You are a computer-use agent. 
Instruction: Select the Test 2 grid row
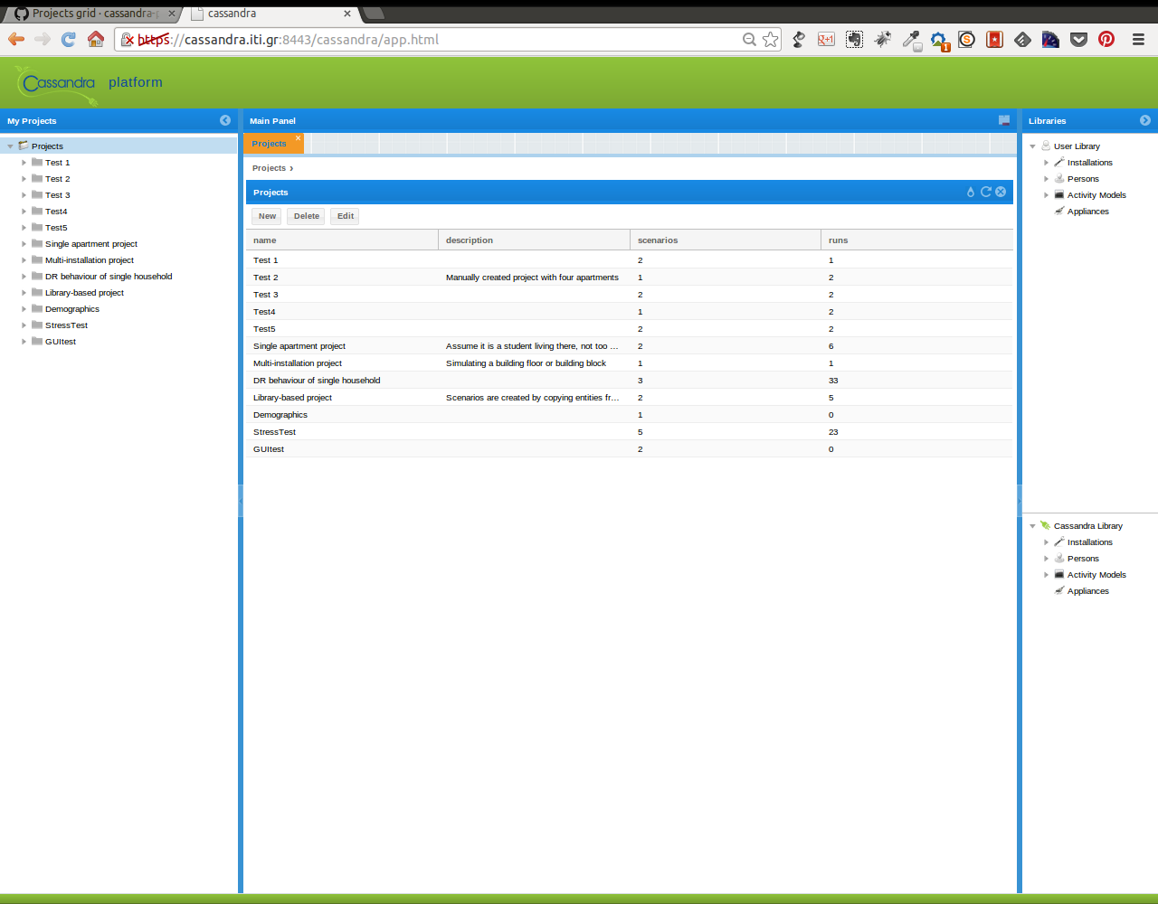click(x=630, y=278)
